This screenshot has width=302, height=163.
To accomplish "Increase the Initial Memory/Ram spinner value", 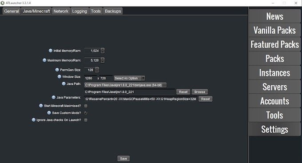I will [x=103, y=49].
